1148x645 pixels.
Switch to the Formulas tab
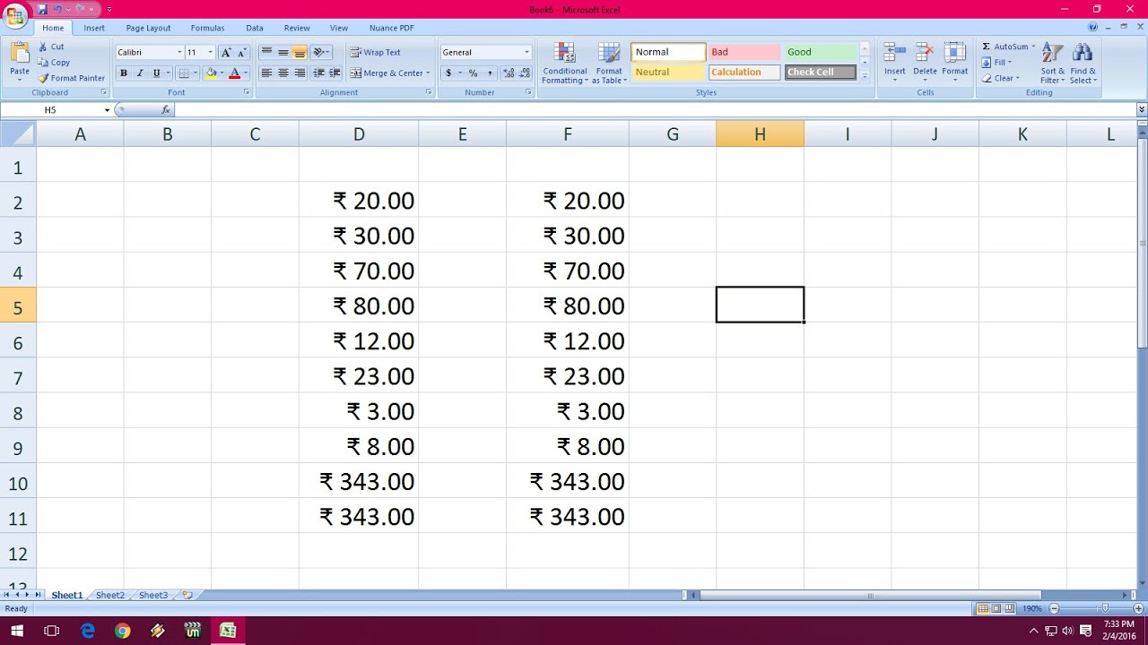coord(208,28)
